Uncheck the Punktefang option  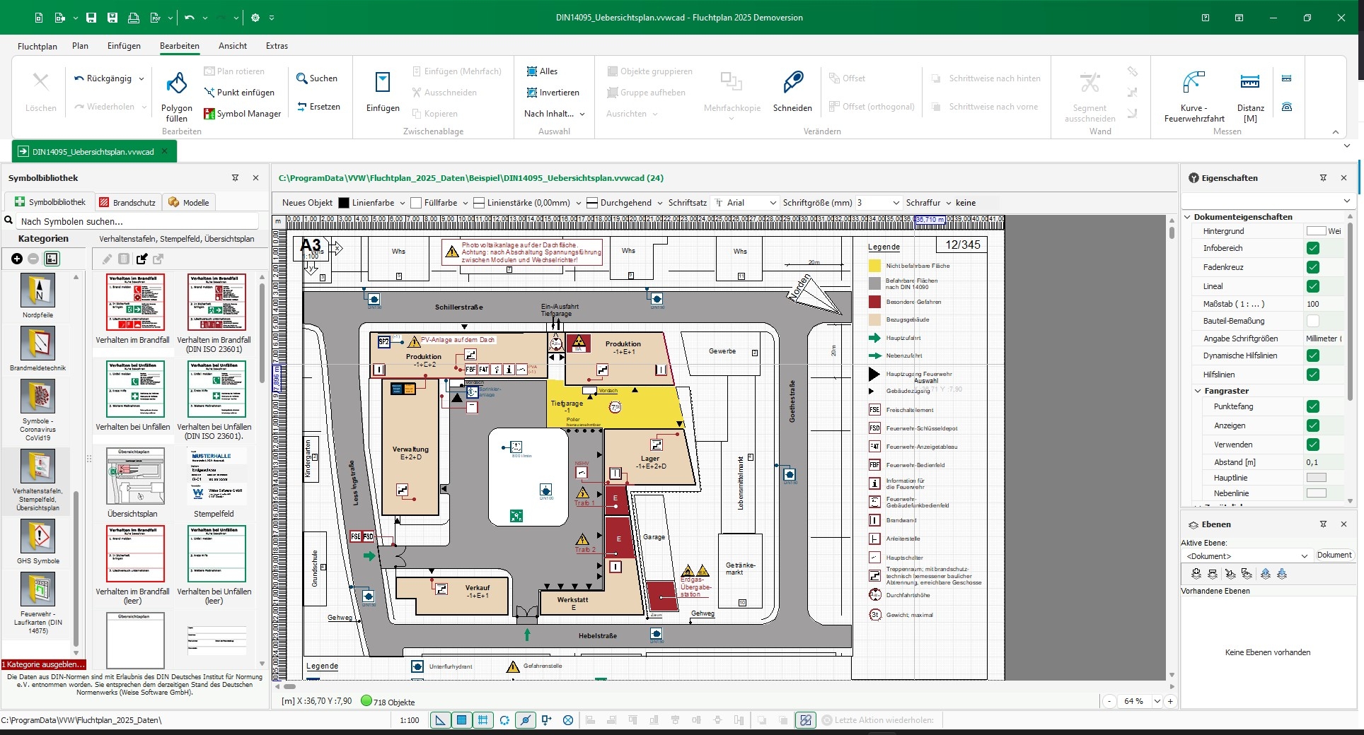[x=1313, y=406]
